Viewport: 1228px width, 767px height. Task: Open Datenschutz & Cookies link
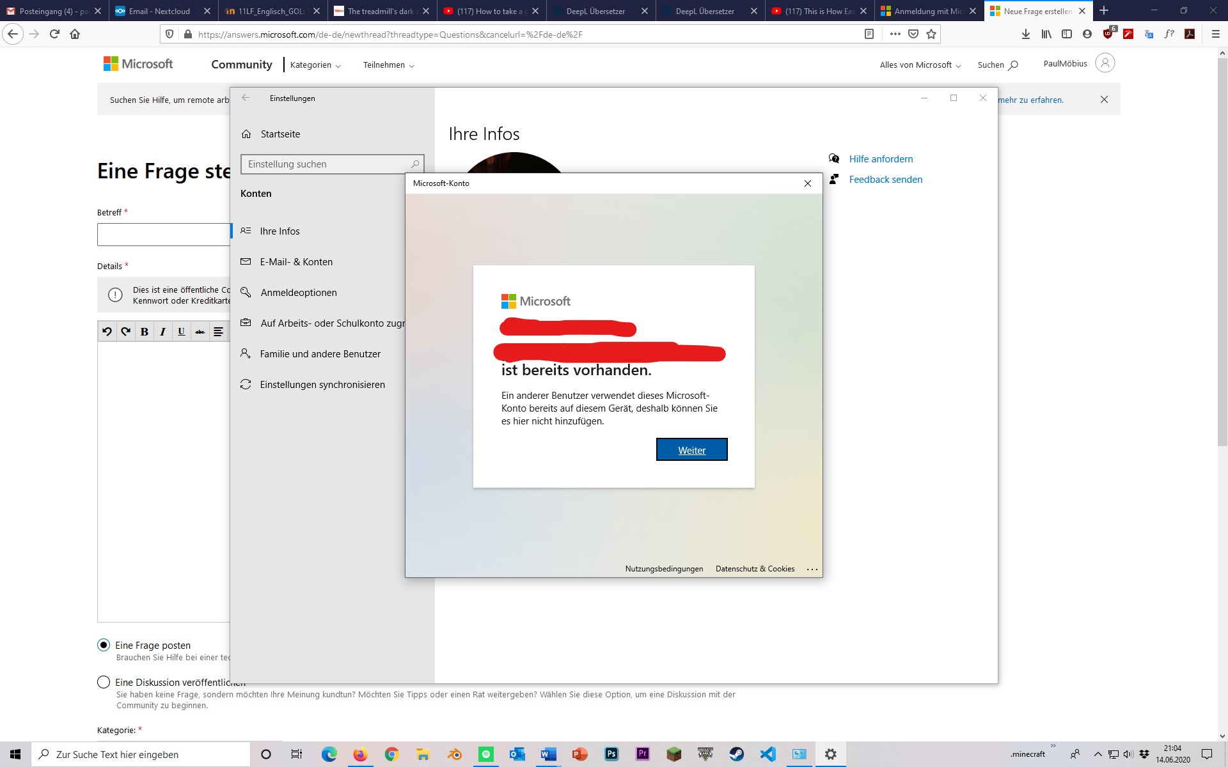pos(755,569)
